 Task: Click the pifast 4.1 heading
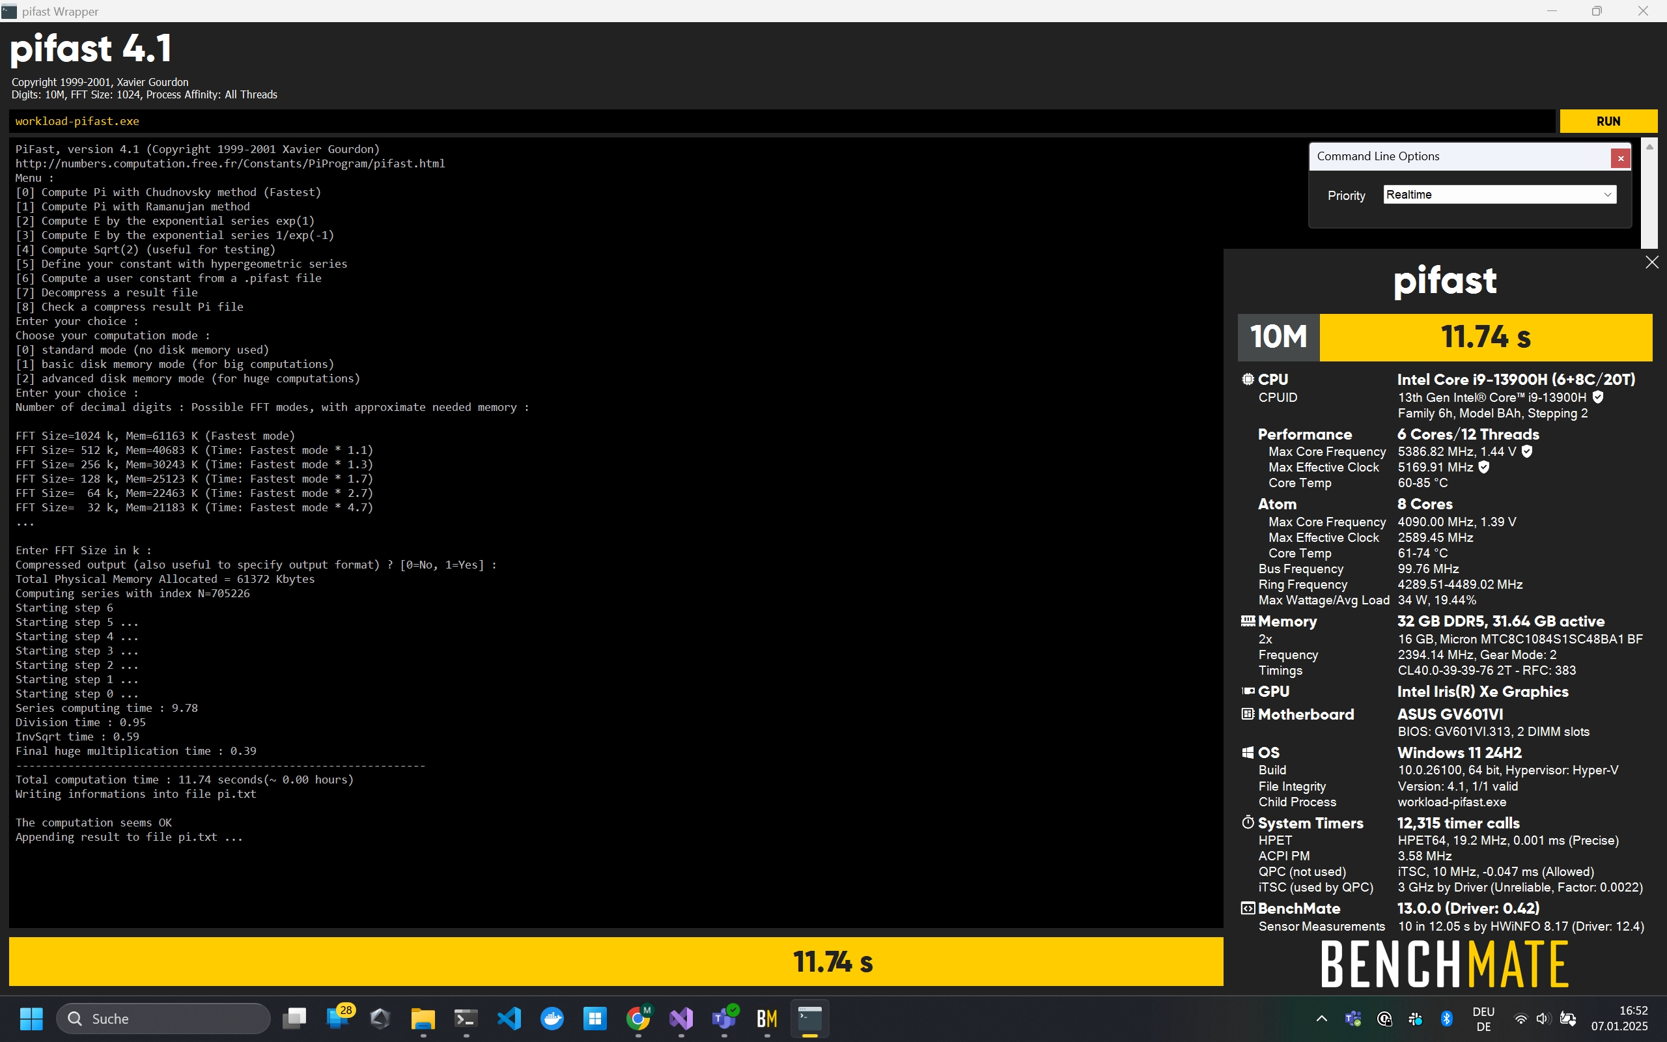click(x=91, y=49)
